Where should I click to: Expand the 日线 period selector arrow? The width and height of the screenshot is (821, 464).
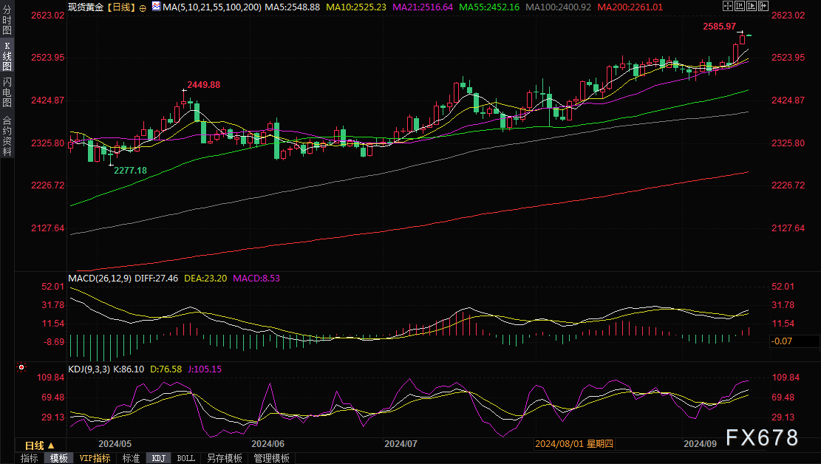(51, 446)
